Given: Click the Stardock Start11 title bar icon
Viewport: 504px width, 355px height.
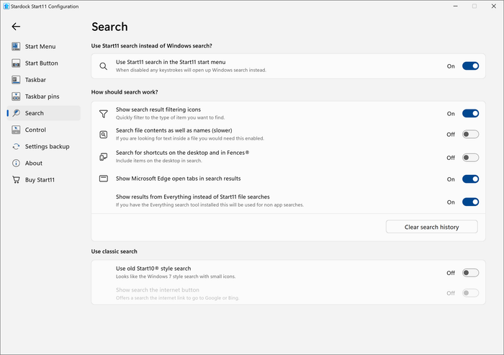Looking at the screenshot, I should 6,6.
